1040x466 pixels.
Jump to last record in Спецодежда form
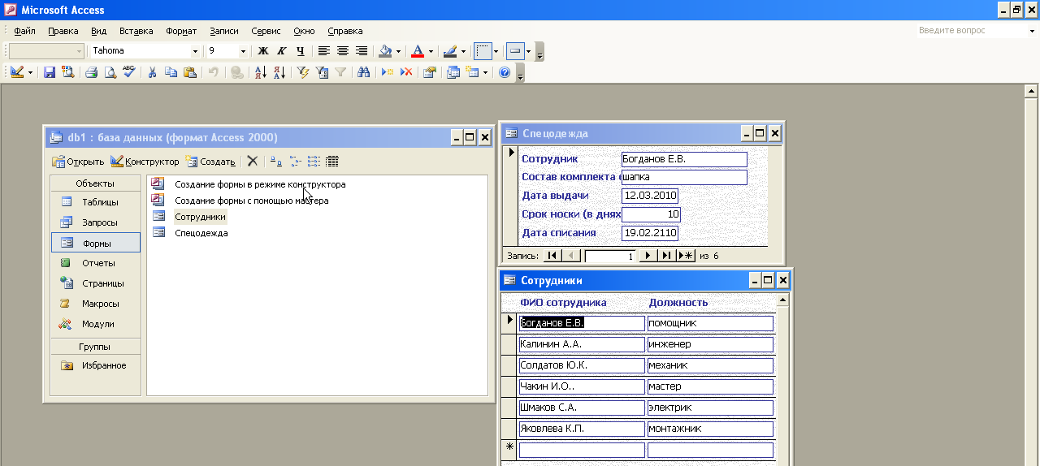pyautogui.click(x=666, y=256)
